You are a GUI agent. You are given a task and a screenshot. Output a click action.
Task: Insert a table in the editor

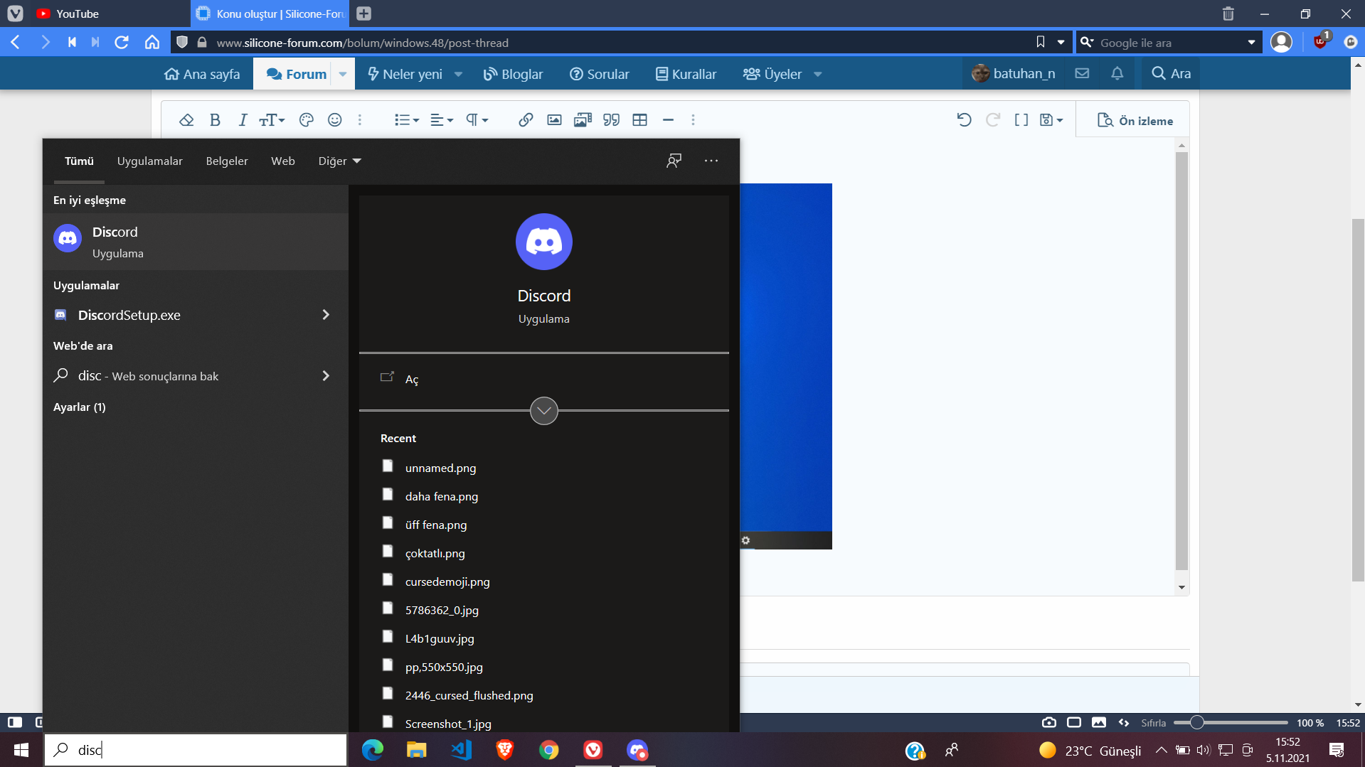point(639,120)
